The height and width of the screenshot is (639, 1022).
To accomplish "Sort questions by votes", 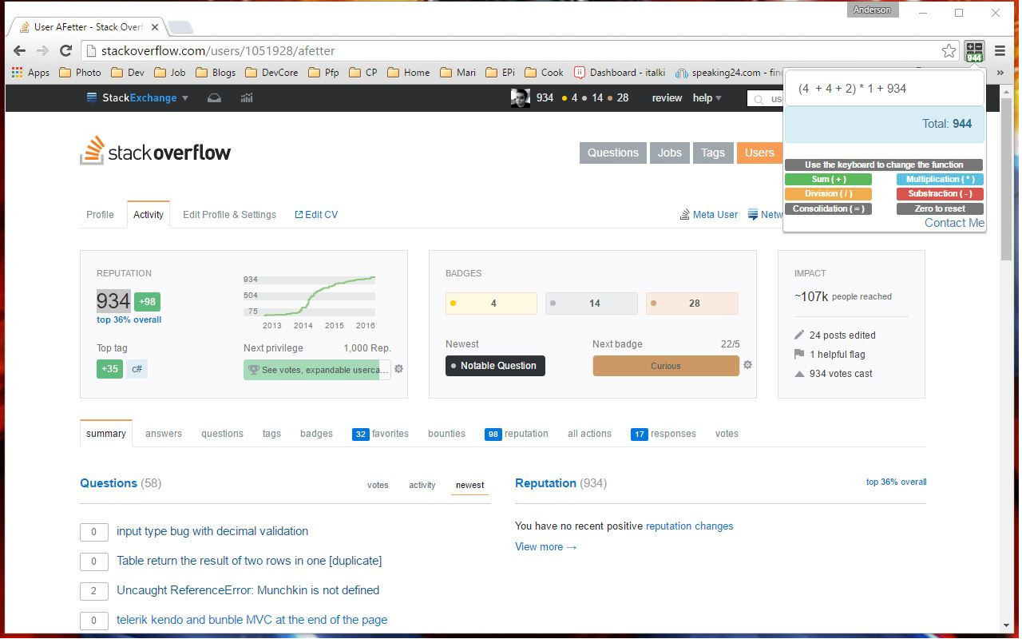I will pos(378,485).
